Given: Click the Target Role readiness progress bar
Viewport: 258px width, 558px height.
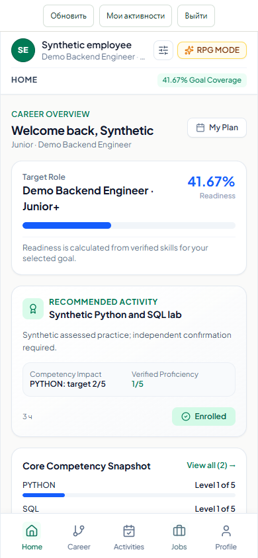Looking at the screenshot, I should coord(129,225).
